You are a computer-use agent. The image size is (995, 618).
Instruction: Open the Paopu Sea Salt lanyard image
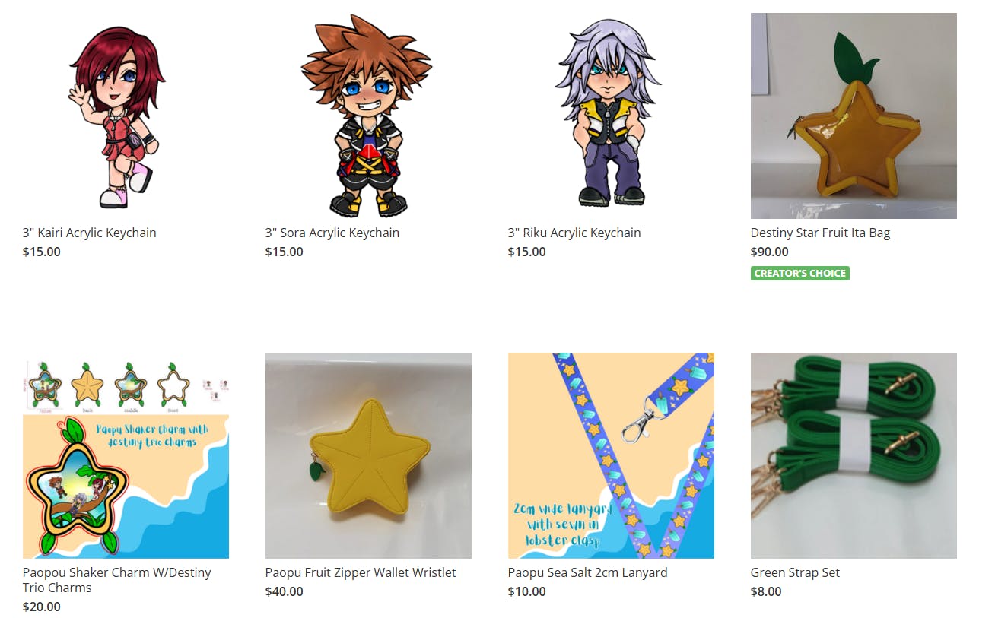[x=611, y=455]
